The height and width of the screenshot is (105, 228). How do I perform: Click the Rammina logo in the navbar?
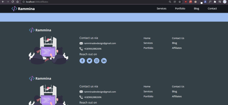[x=23, y=9]
